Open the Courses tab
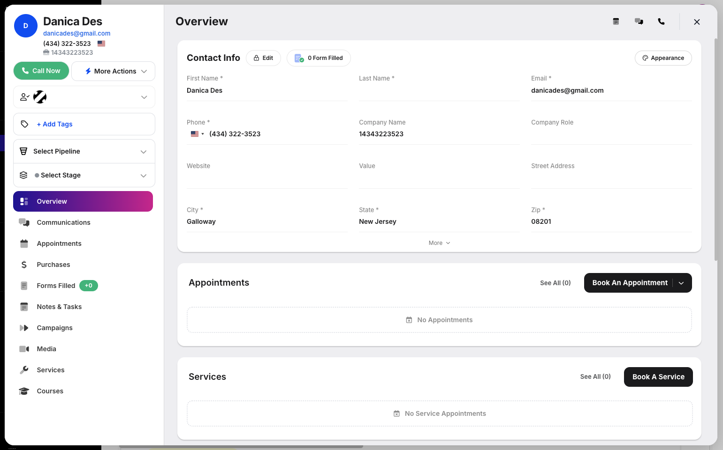 coord(83,391)
